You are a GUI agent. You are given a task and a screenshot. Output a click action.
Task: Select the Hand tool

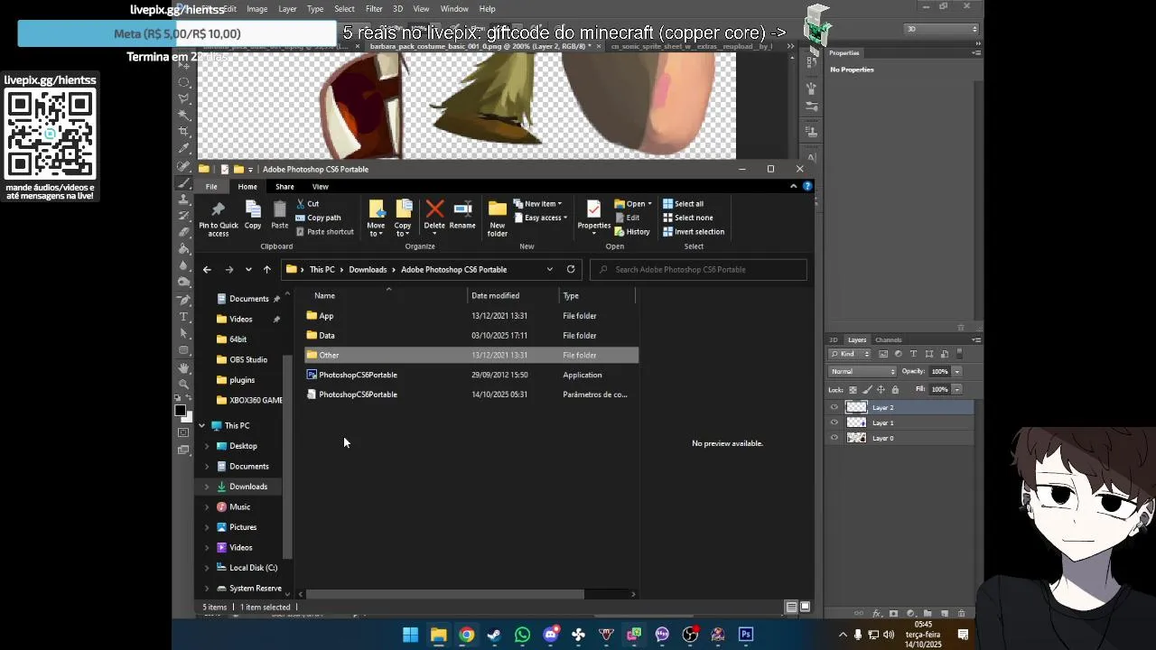[x=184, y=370]
